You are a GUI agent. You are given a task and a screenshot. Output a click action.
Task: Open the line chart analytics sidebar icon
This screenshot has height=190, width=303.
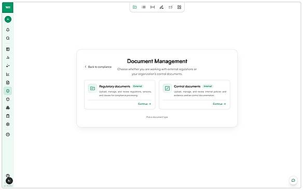(x=8, y=74)
